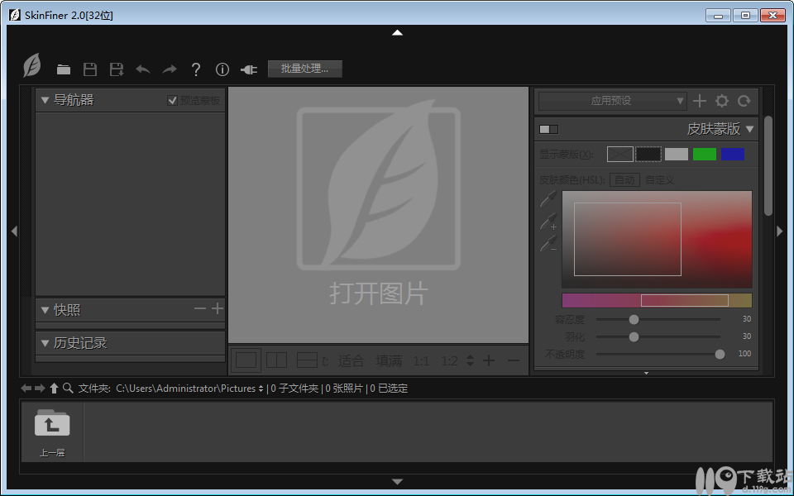Click the zoom ratio stepper arrows
Viewport: 794px width, 496px height.
tap(470, 360)
